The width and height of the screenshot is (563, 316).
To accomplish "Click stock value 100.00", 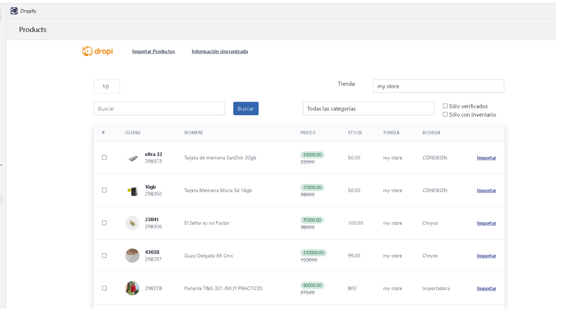I will tap(355, 223).
